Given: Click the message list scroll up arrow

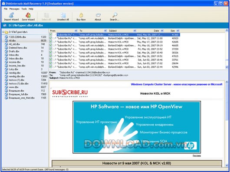Looking at the screenshot, I should (x=227, y=31).
